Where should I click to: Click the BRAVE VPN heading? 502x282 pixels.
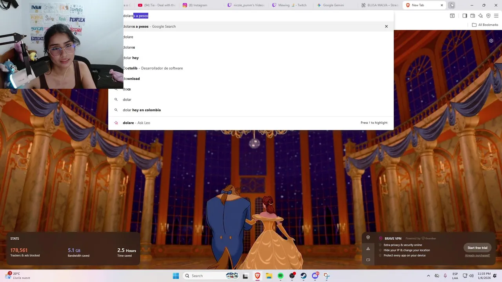pyautogui.click(x=393, y=239)
